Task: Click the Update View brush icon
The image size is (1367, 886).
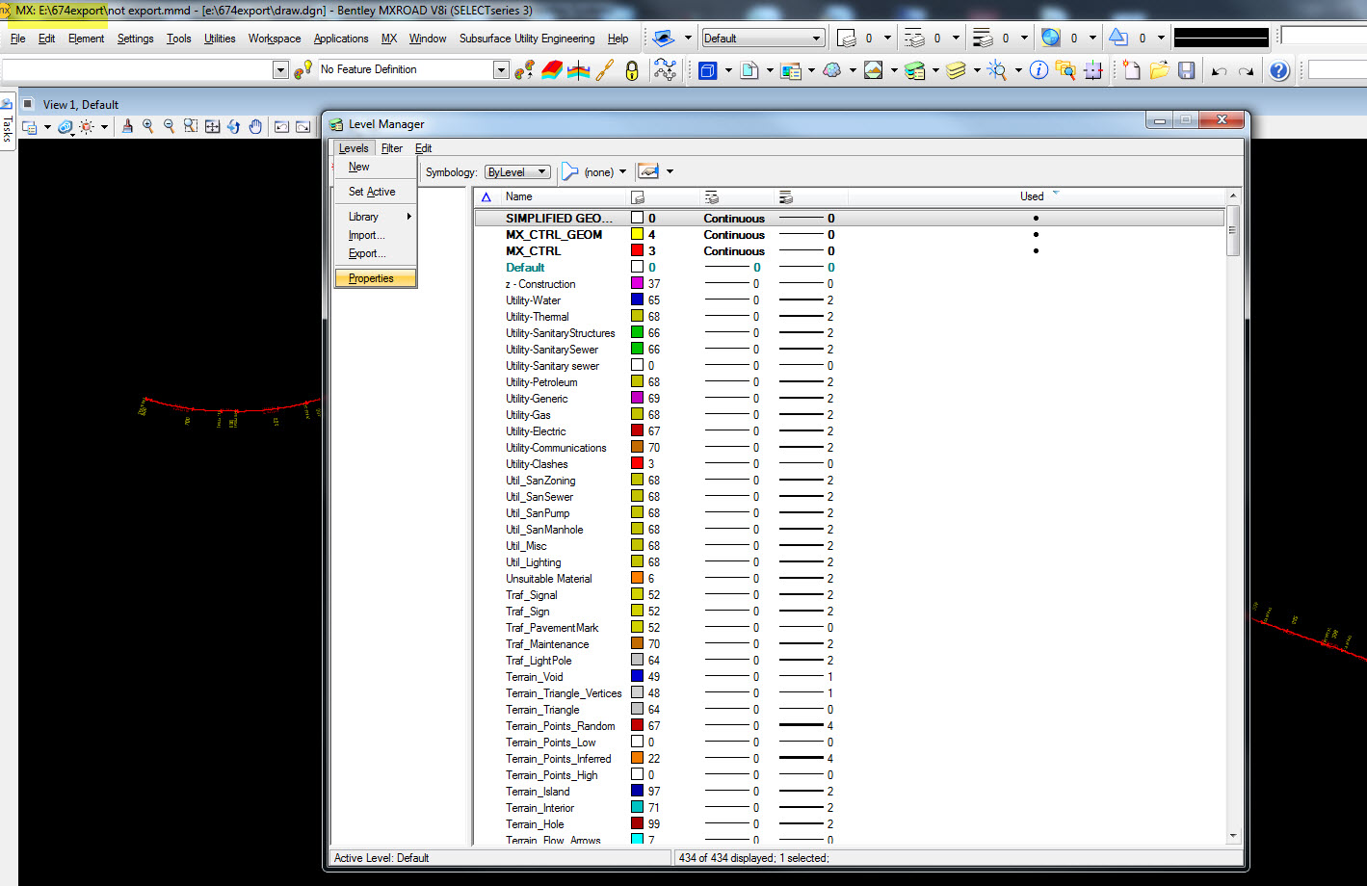Action: point(127,126)
